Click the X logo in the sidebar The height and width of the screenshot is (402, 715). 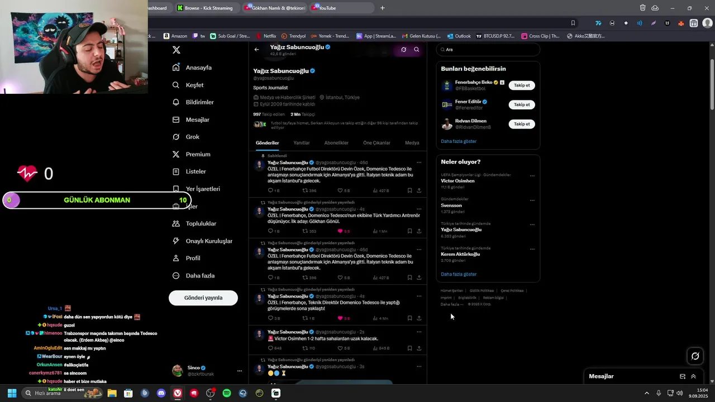(177, 50)
